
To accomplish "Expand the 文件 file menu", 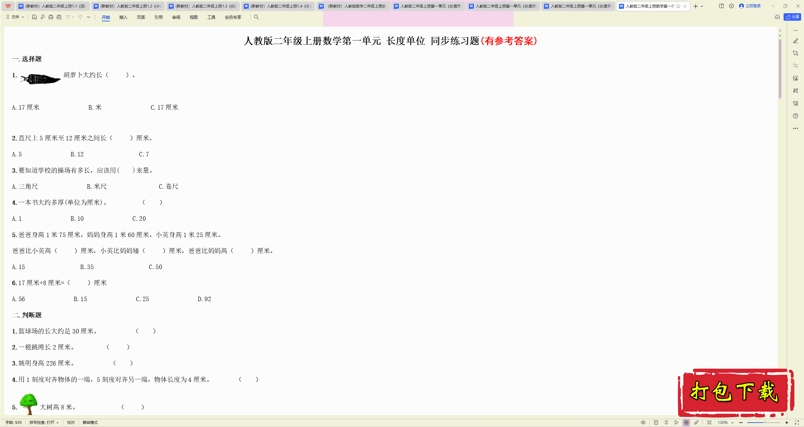I will coord(15,17).
